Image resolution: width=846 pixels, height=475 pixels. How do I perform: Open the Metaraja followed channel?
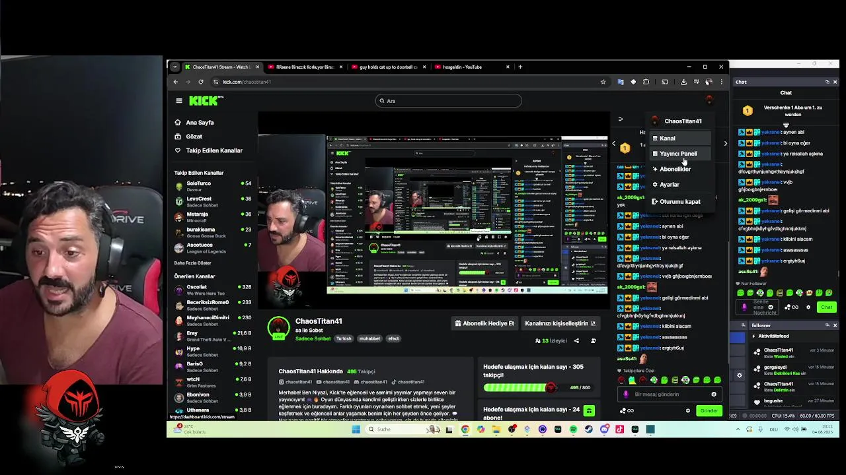pos(212,217)
